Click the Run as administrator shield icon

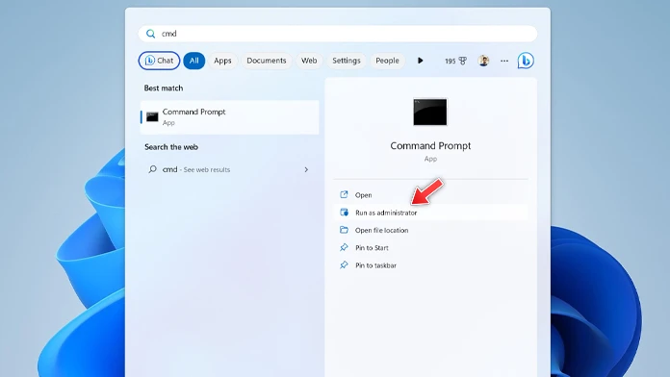pyautogui.click(x=344, y=213)
